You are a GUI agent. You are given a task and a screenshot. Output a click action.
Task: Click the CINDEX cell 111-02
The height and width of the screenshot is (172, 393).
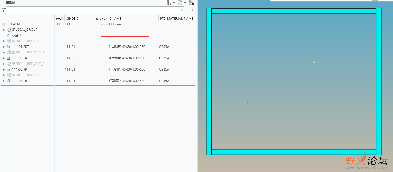[x=70, y=58]
